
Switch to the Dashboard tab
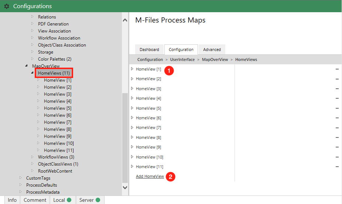coord(149,50)
